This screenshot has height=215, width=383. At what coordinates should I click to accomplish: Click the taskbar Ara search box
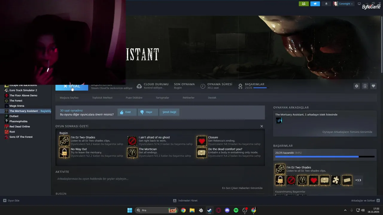coord(157,210)
